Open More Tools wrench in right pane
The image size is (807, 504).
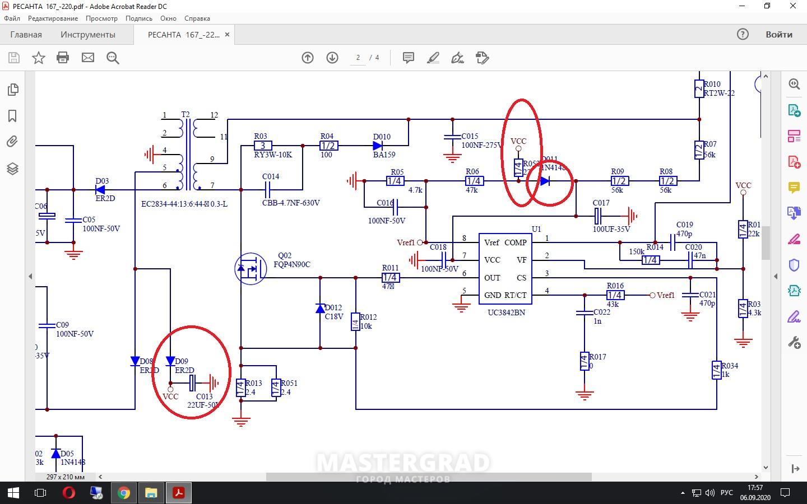[794, 343]
